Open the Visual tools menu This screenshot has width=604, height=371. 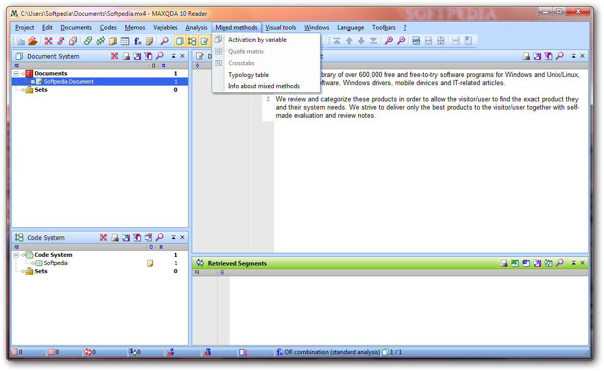pyautogui.click(x=281, y=28)
